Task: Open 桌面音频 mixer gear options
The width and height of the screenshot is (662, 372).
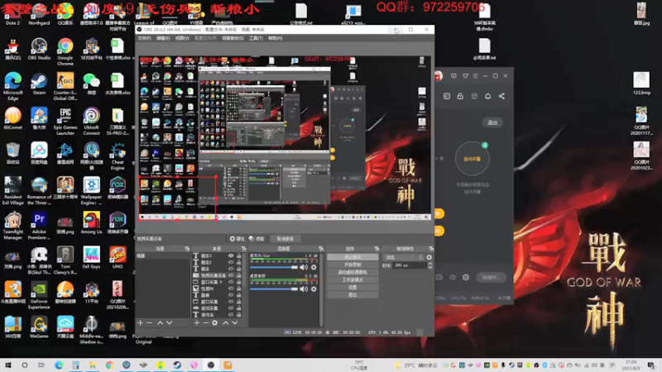Action: click(314, 289)
